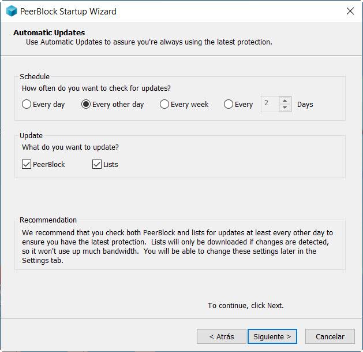Viewport: 363px width, 352px height.
Task: Click the Days label beside the spinner
Action: tap(305, 105)
